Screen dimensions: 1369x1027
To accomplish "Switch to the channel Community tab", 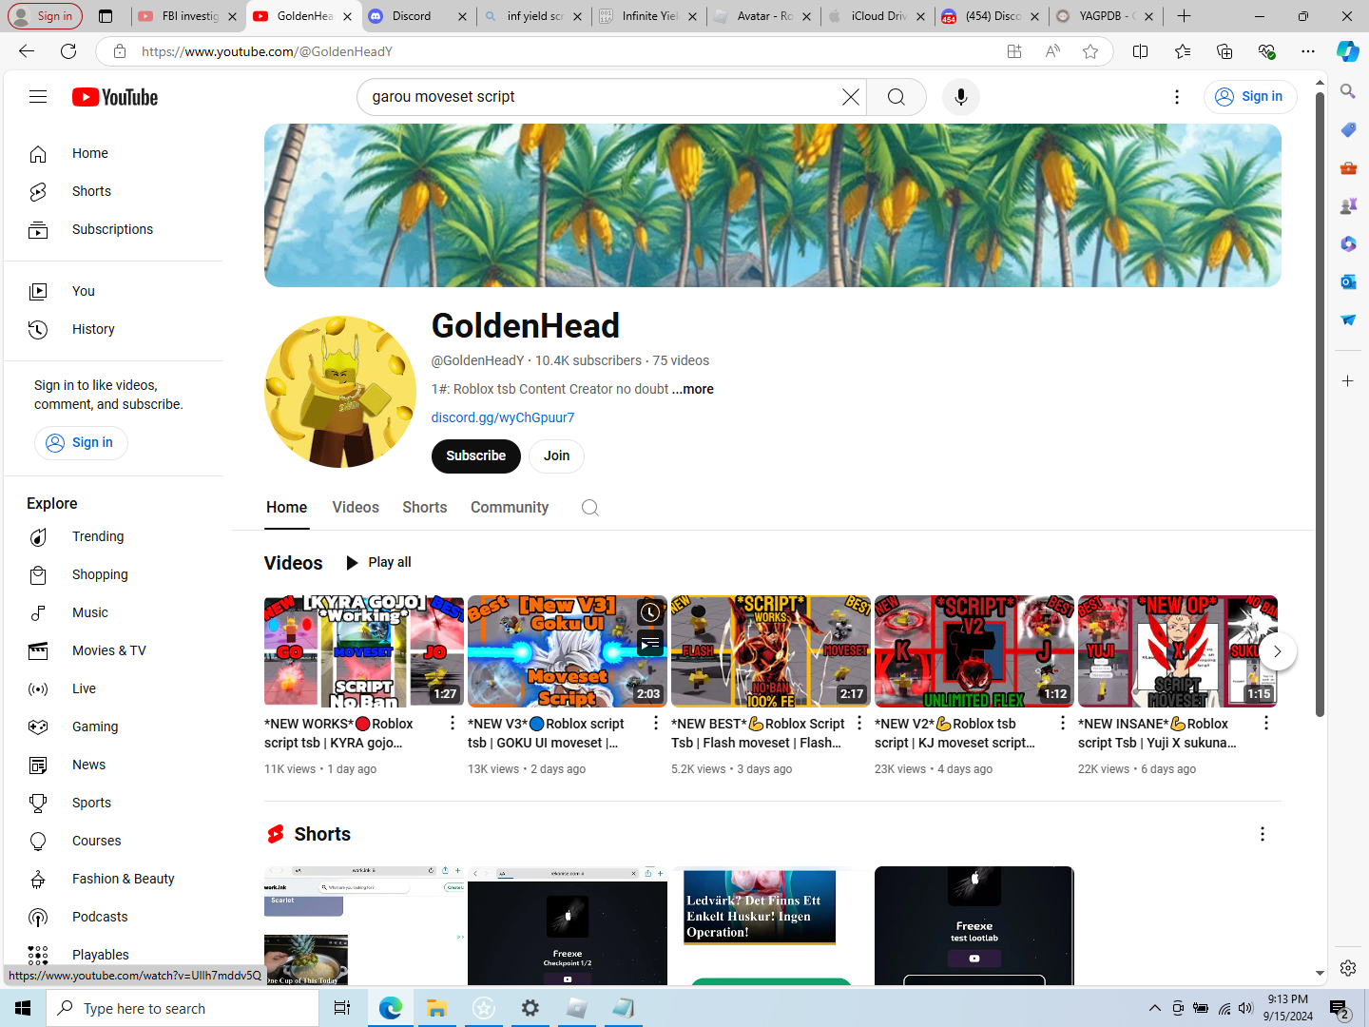I will (510, 508).
